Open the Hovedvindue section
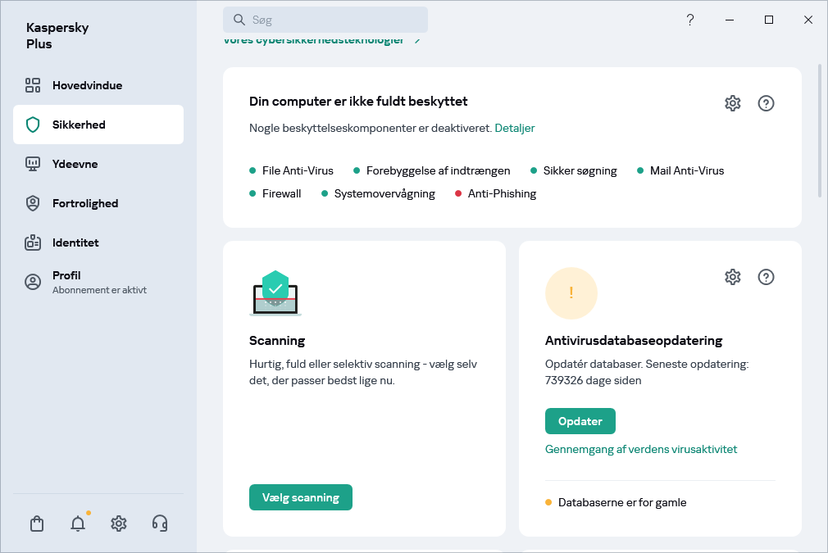The width and height of the screenshot is (828, 553). [33, 85]
